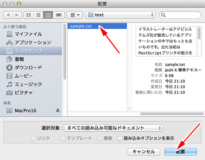
Task: Open 書類 in the sidebar
Action: 31,59
